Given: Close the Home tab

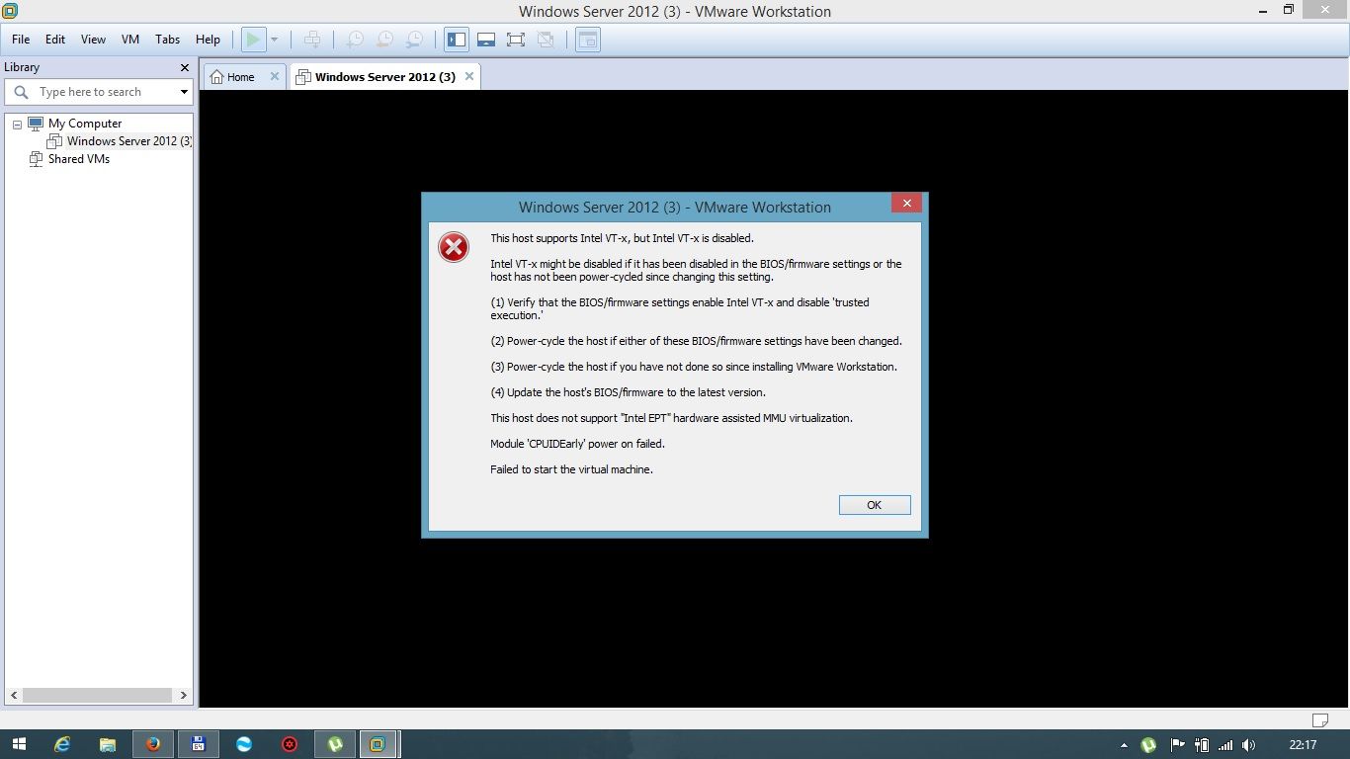Looking at the screenshot, I should 275,76.
